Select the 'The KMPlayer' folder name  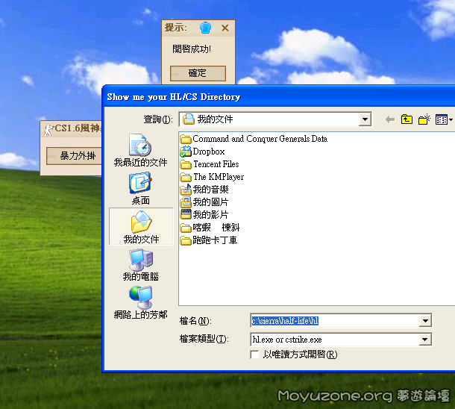219,177
